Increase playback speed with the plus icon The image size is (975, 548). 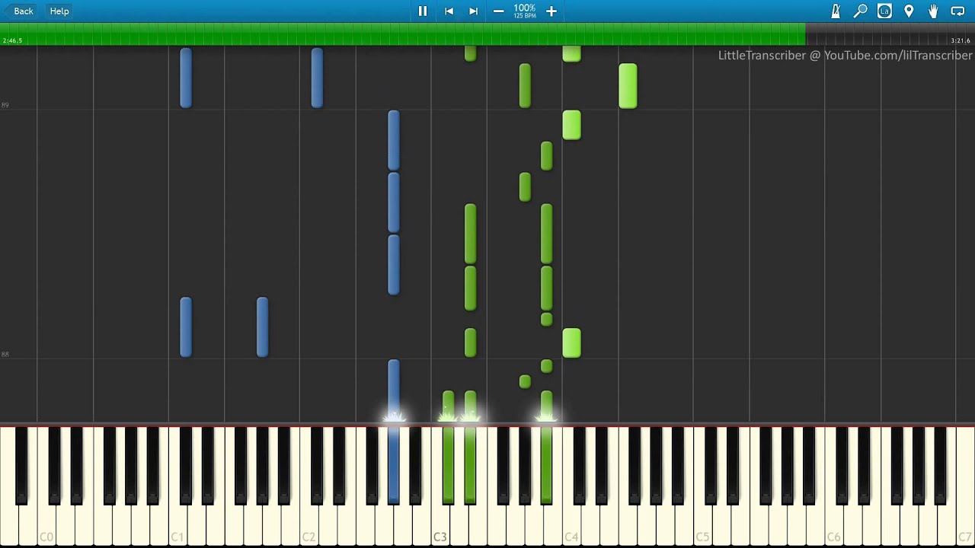(x=551, y=11)
